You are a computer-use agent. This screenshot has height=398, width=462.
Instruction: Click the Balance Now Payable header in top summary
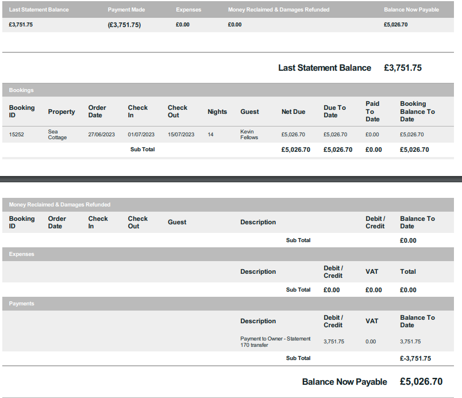411,10
